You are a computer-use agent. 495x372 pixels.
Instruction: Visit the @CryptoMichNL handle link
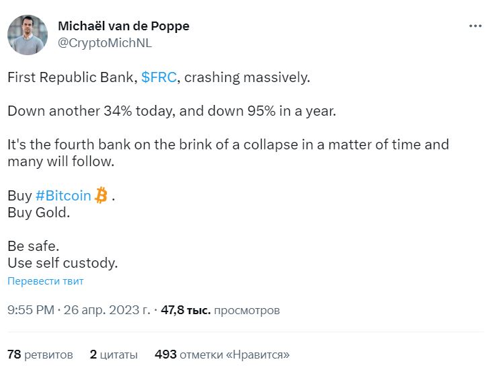point(105,43)
